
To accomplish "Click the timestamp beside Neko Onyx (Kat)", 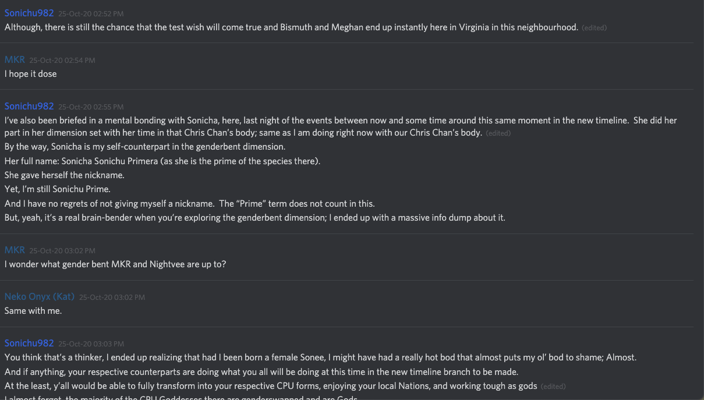I will pos(112,297).
